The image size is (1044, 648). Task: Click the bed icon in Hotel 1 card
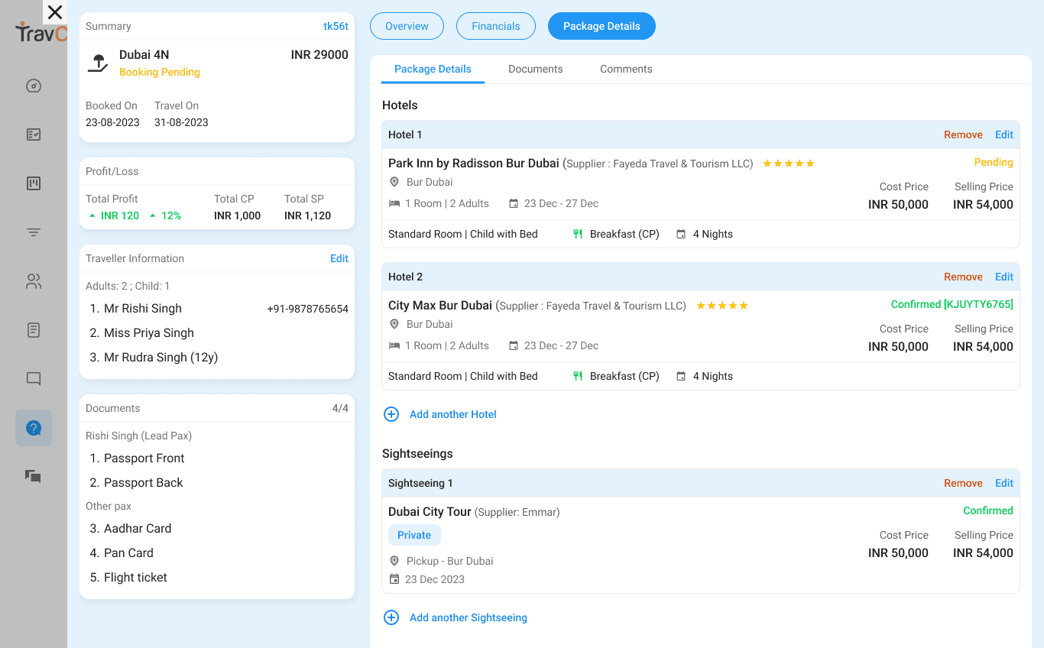pos(394,203)
